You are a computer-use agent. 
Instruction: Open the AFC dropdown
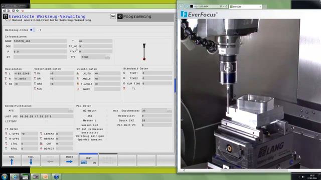click(x=71, y=110)
